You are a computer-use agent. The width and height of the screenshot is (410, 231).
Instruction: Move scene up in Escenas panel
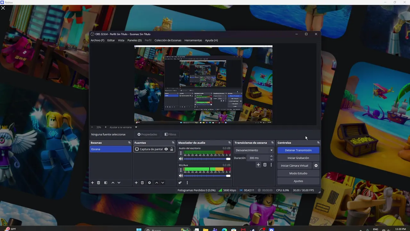click(x=113, y=183)
